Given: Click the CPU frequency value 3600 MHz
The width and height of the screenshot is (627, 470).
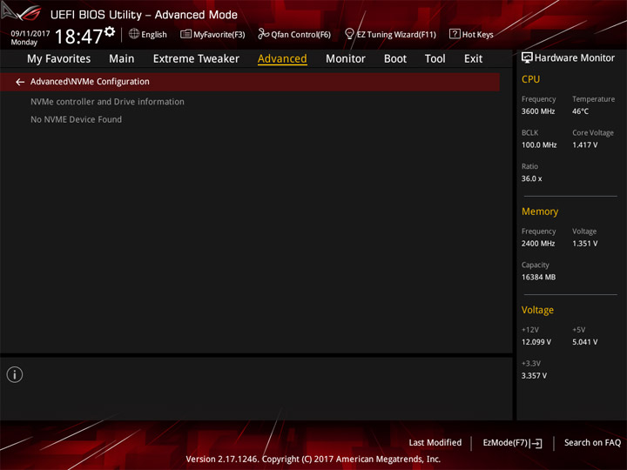Looking at the screenshot, I should point(538,111).
